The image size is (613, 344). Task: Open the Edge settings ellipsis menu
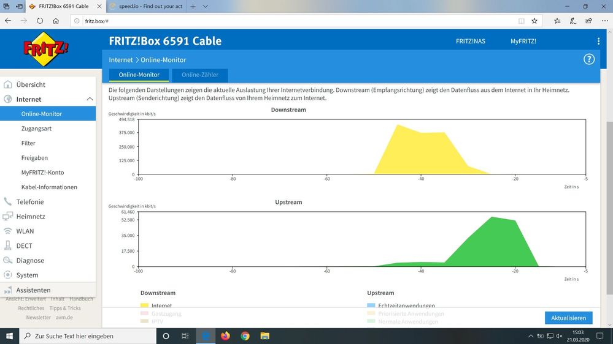(x=605, y=21)
